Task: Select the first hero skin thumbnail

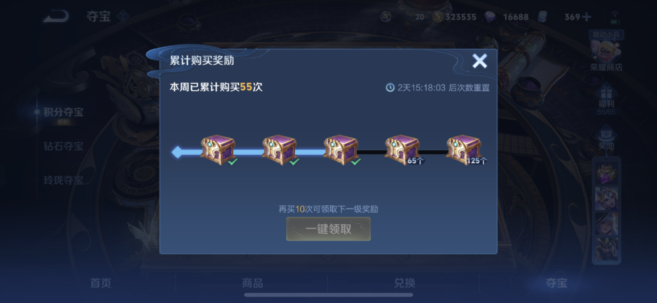Action: point(606,173)
